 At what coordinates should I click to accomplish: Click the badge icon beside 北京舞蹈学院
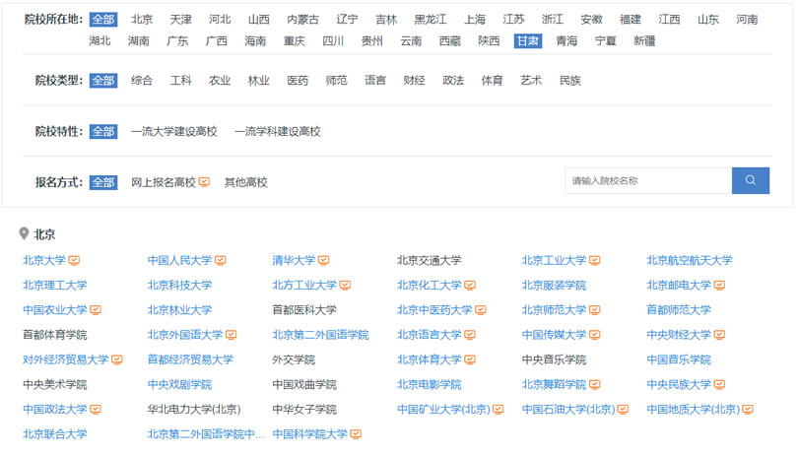pyautogui.click(x=594, y=384)
